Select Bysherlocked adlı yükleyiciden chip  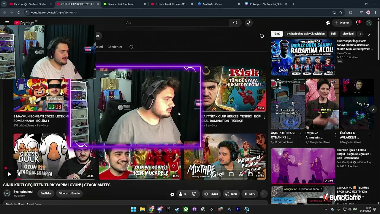[305, 34]
